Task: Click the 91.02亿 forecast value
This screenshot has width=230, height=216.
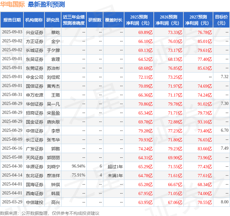Action: (x=205, y=104)
